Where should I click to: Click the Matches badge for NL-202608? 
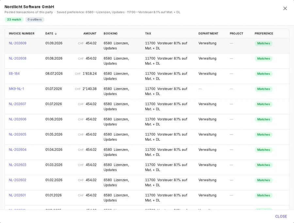pos(263,58)
